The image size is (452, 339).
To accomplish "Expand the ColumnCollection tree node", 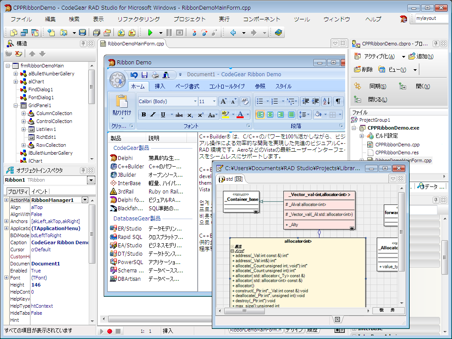I will pyautogui.click(x=24, y=113).
